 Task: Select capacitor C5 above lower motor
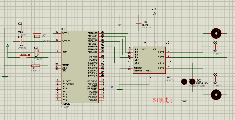216,79
